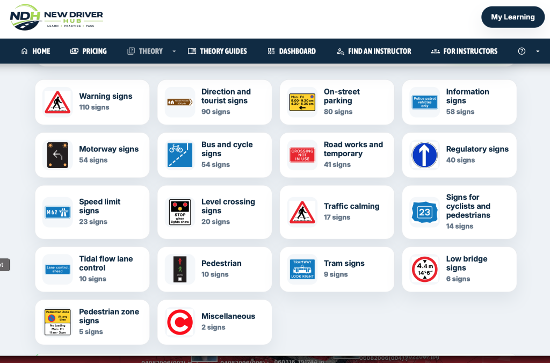Screen dimensions: 550x363
Task: Click the Theory Guides open-book icon
Action: coord(192,51)
